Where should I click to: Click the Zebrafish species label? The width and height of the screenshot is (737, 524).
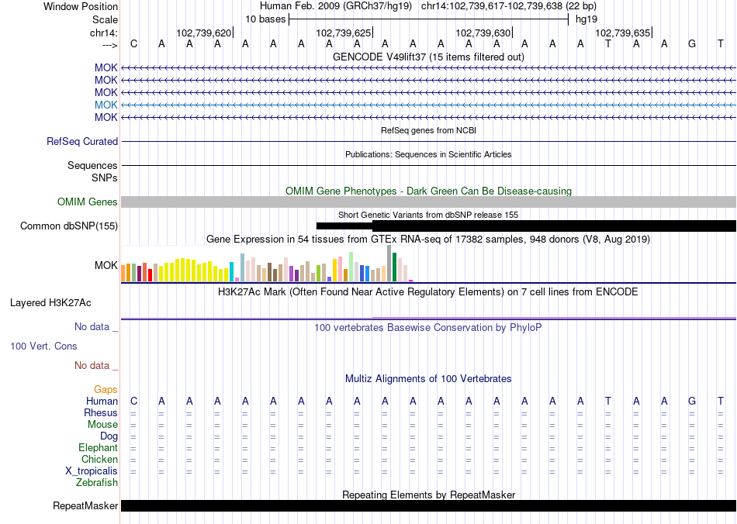(97, 483)
